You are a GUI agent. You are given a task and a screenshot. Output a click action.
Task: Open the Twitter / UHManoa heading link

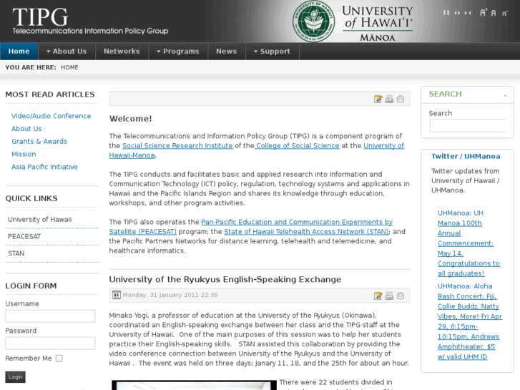(x=466, y=156)
